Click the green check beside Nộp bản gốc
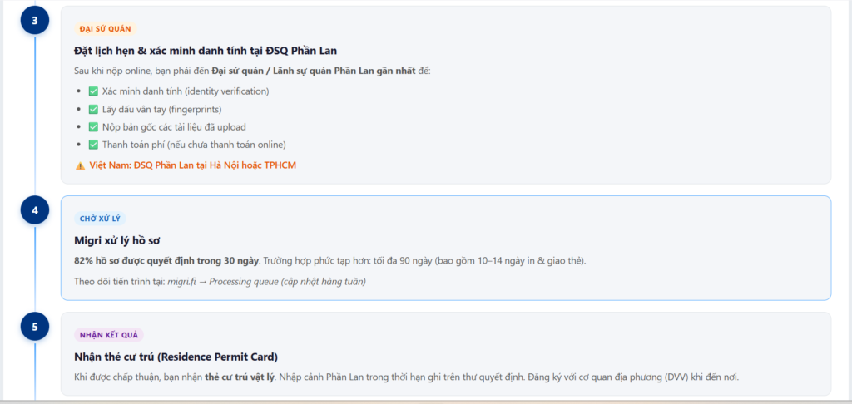 pyautogui.click(x=93, y=127)
